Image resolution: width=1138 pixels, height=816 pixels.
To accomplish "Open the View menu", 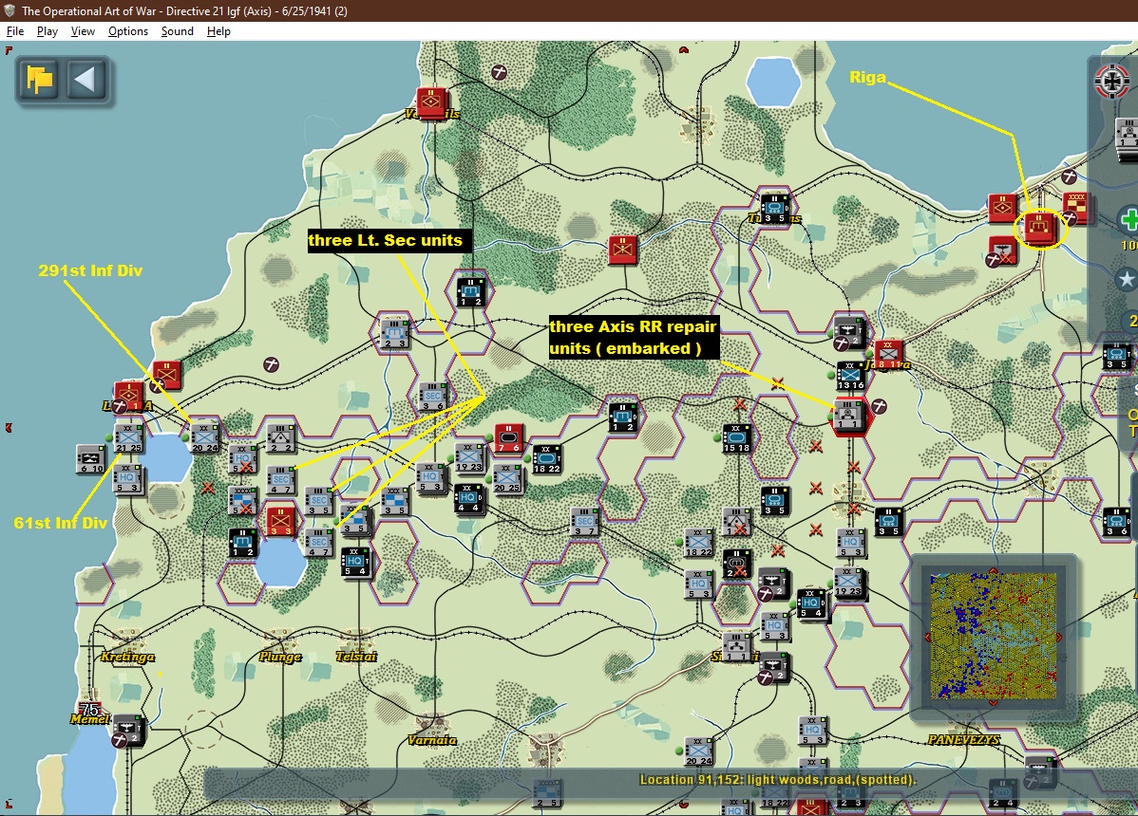I will (x=83, y=31).
